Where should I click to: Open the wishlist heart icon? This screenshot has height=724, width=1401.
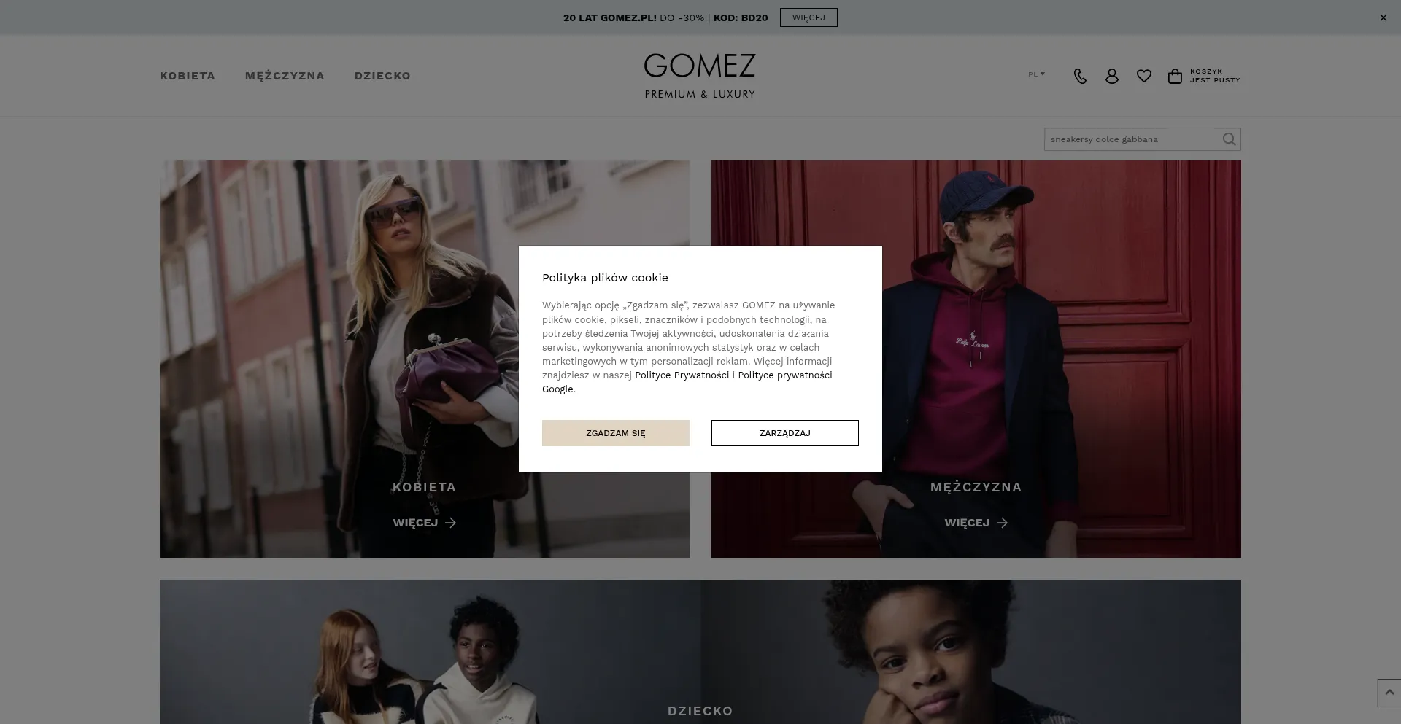(1143, 76)
